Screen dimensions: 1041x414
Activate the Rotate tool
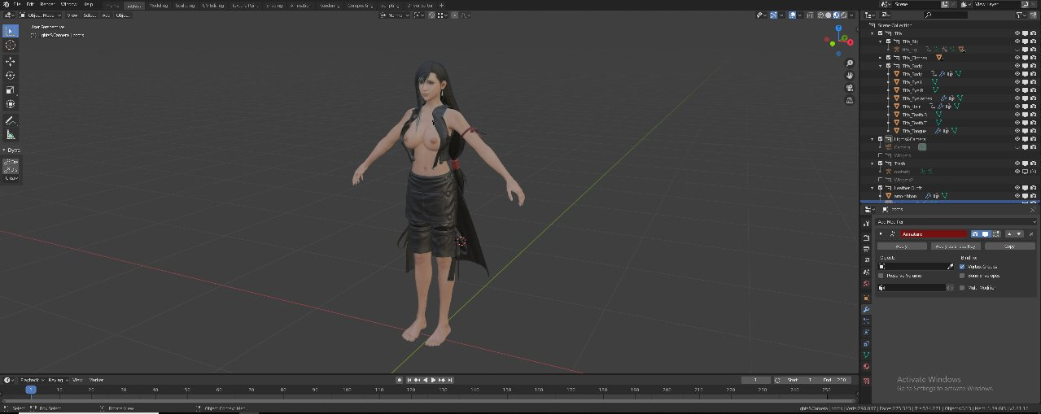11,76
